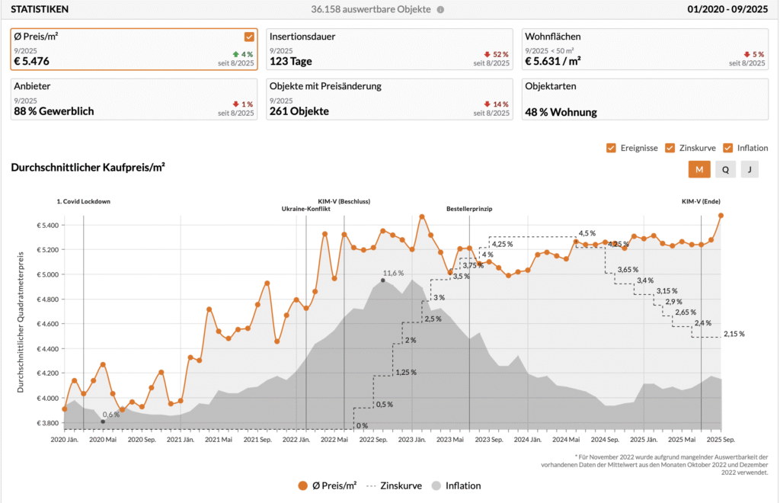Click the 0,6 % inflation low marker

[103, 421]
